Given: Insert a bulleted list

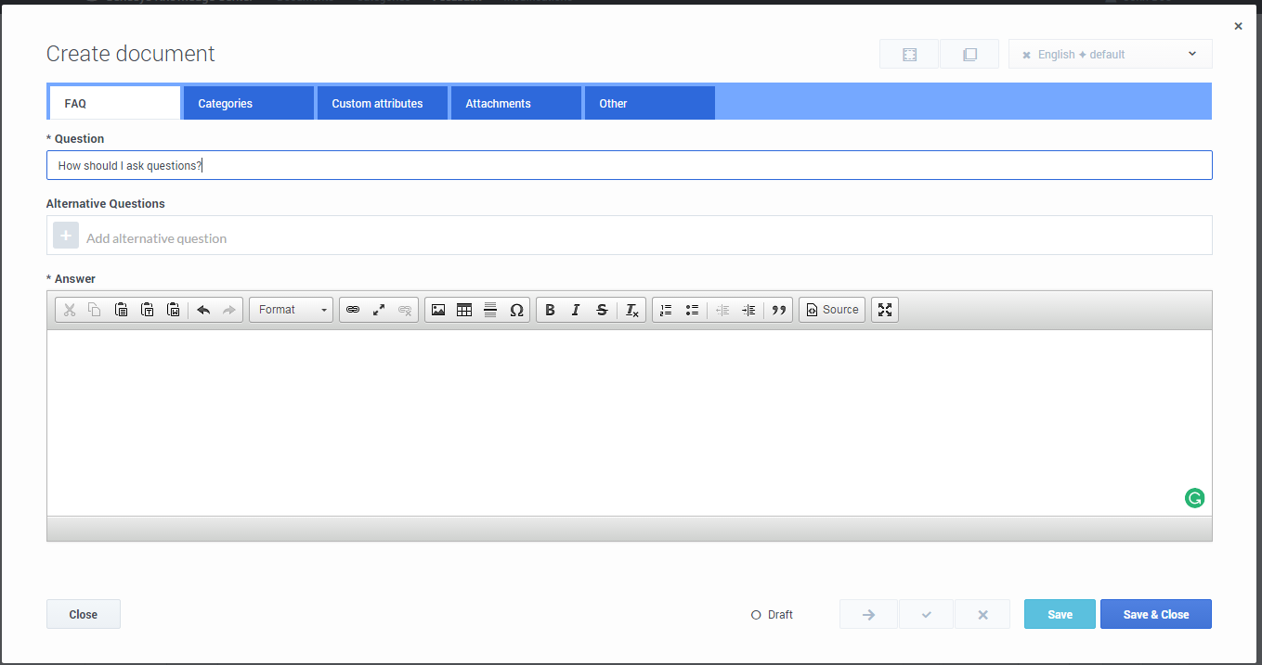Looking at the screenshot, I should click(692, 310).
